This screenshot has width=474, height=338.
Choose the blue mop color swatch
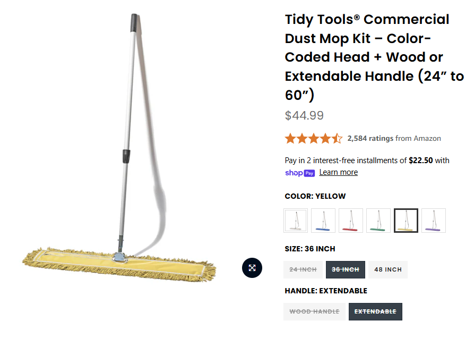pos(323,221)
